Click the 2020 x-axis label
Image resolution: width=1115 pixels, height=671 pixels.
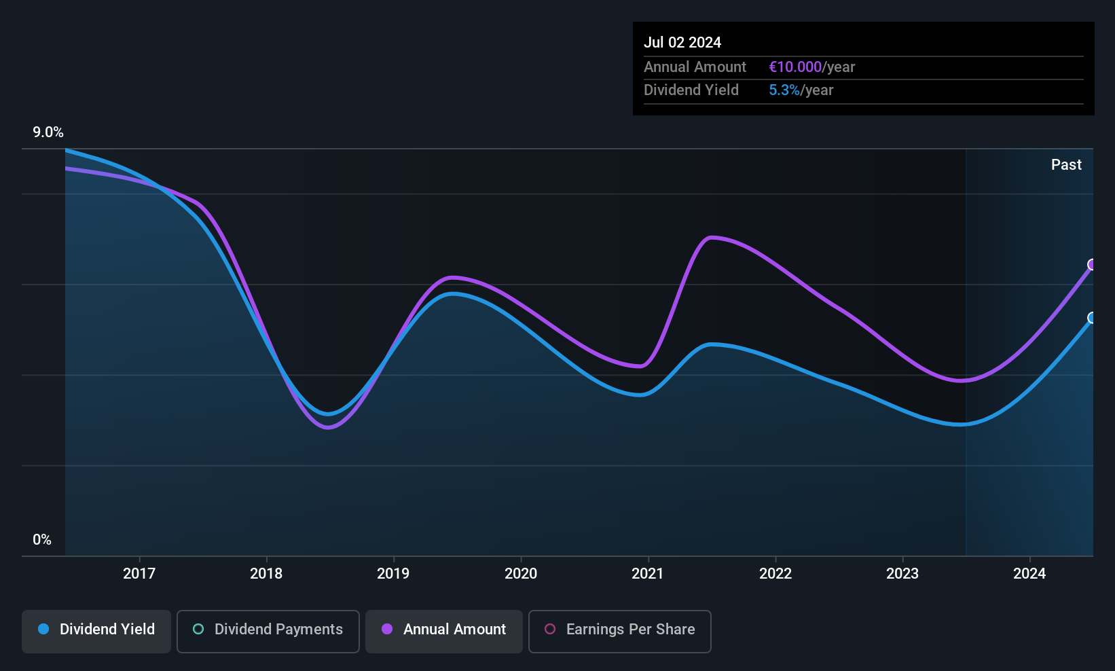[521, 573]
